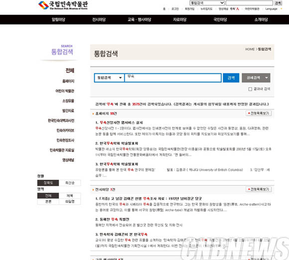This screenshot has height=260, width=289.
Task: Expand the arrow on the 상세검색 button
Action: point(267,78)
